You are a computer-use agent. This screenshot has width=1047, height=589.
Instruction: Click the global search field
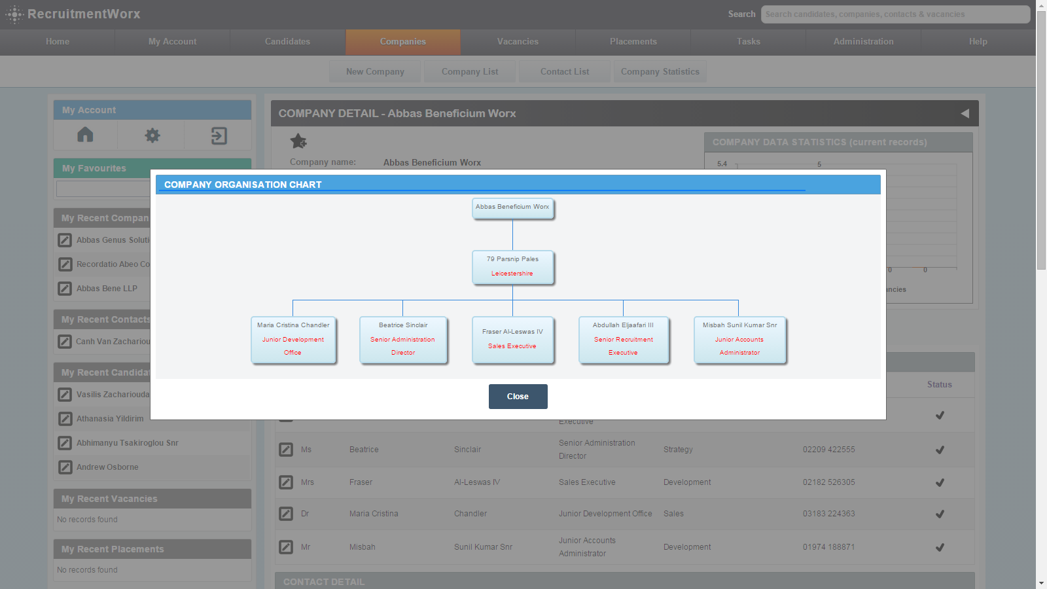[x=896, y=14]
